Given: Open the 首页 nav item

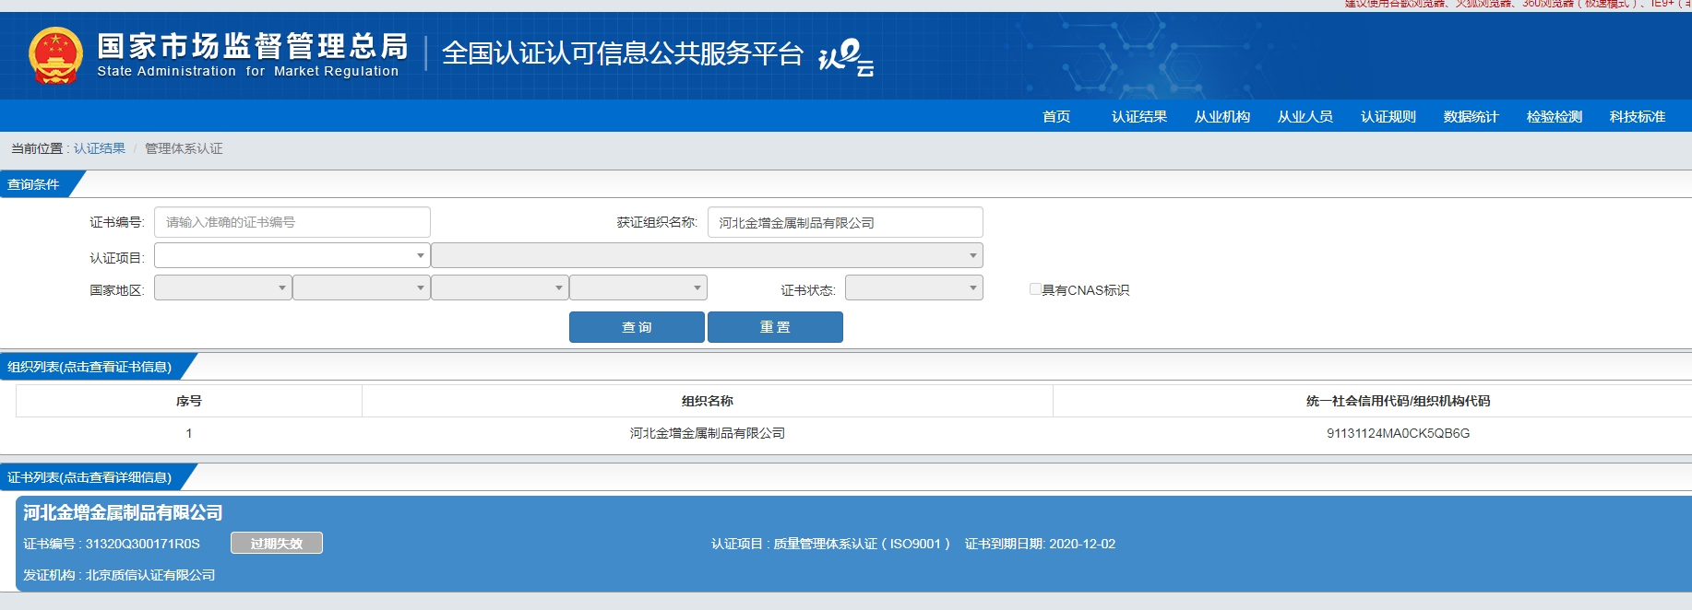Looking at the screenshot, I should click(x=1056, y=116).
